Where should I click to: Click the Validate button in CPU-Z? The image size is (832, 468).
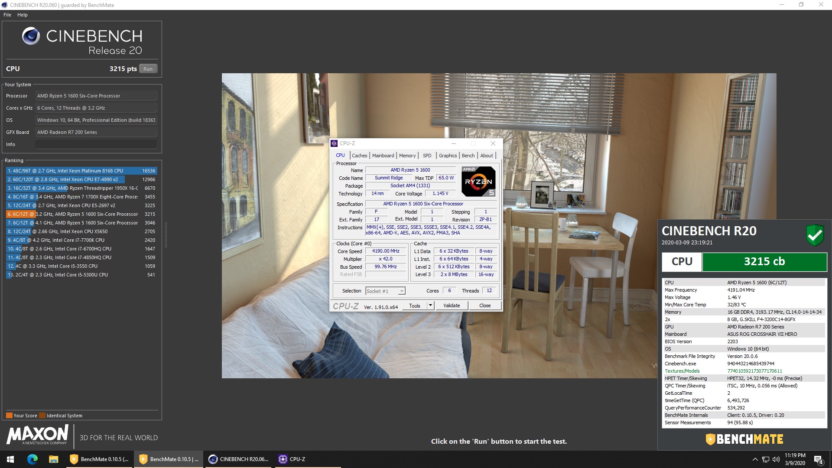(x=452, y=305)
